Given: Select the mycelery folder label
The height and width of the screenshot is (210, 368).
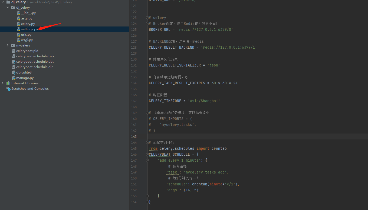Looking at the screenshot, I should point(23,45).
